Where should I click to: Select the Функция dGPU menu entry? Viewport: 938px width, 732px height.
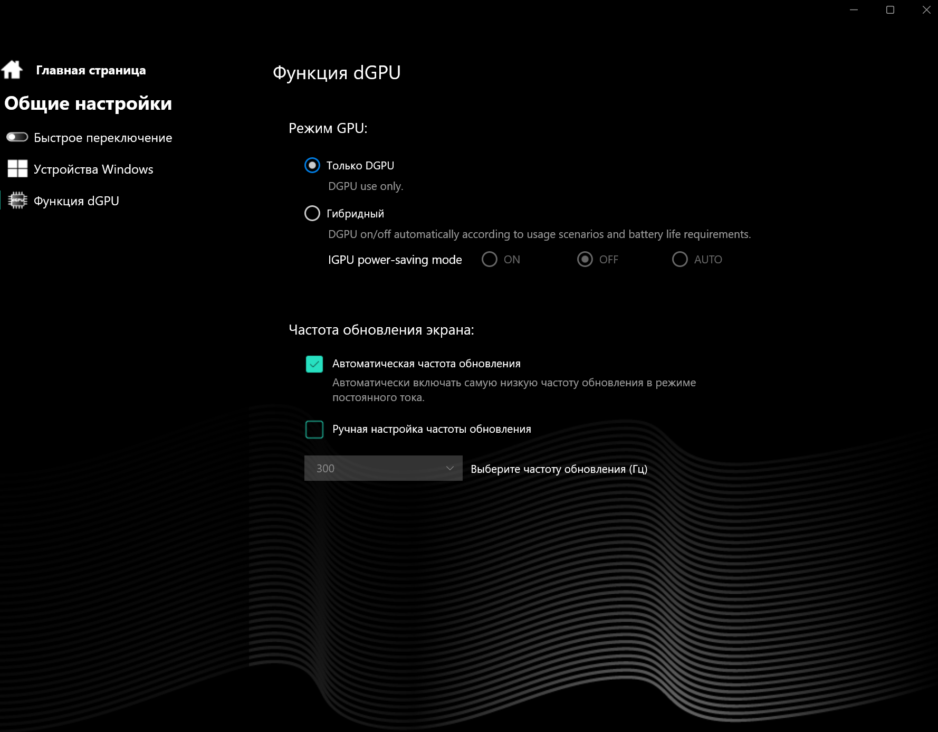pyautogui.click(x=76, y=201)
